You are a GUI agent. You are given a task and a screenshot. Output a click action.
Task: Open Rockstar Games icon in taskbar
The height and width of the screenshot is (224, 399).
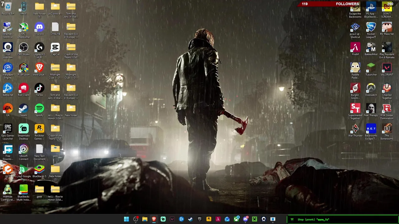click(209, 219)
